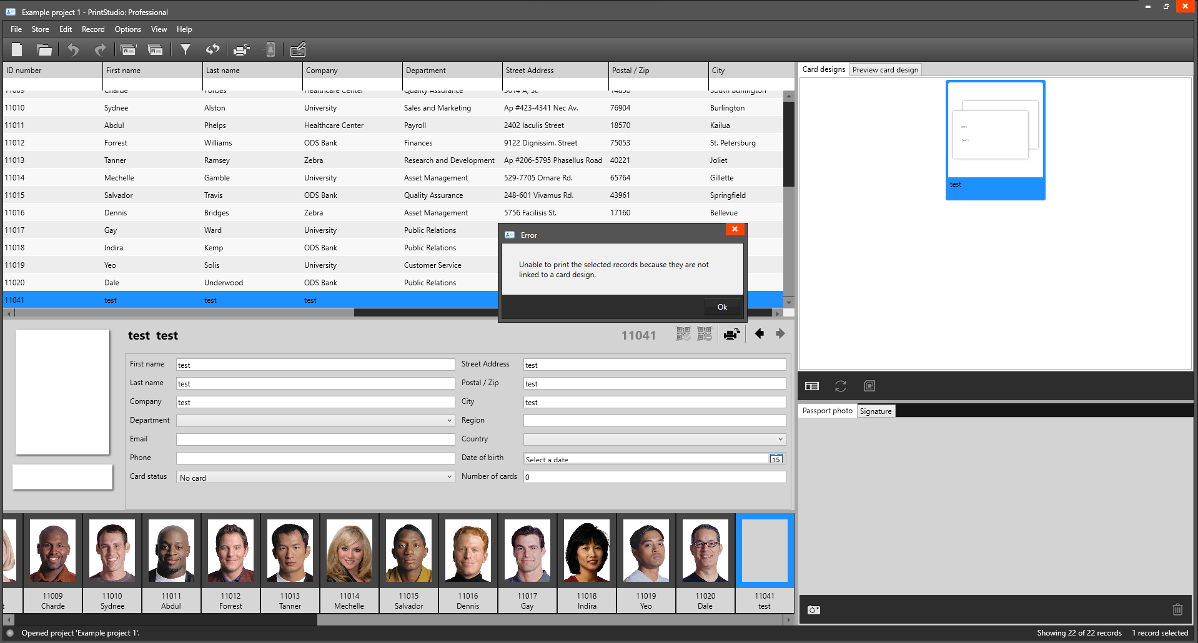Click the print icon beside record 11041
Screen dimensions: 1198x643
click(x=731, y=334)
